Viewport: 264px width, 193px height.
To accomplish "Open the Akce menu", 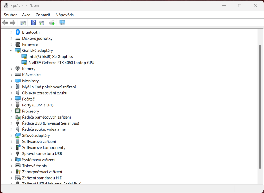I will pos(26,15).
